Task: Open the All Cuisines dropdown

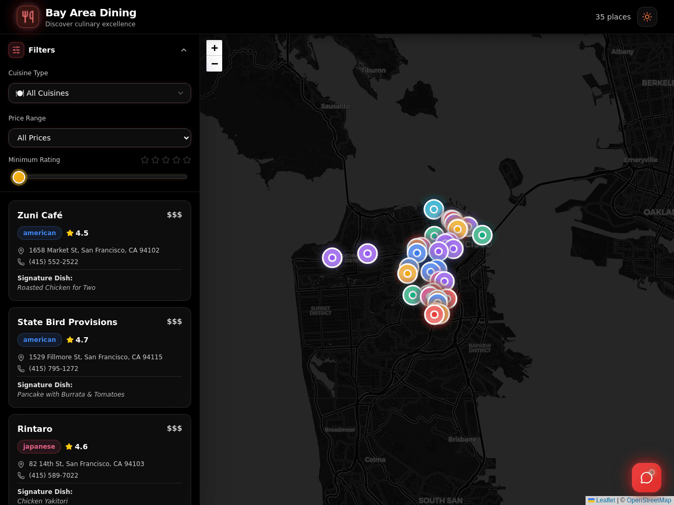Action: coord(100,93)
